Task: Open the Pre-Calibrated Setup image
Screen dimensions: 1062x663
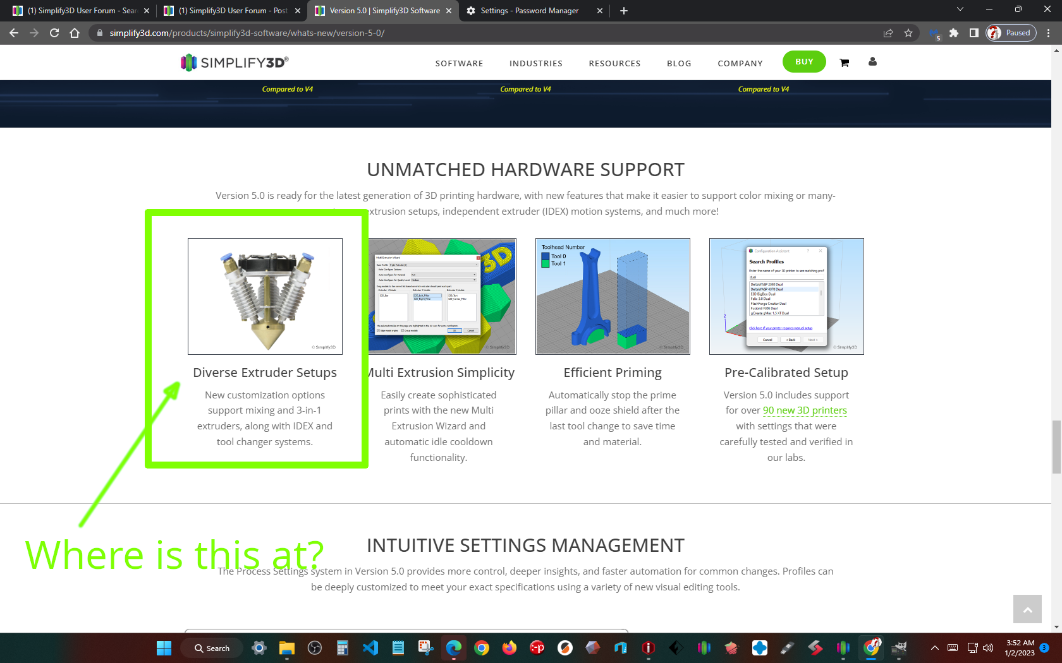Action: 786,296
